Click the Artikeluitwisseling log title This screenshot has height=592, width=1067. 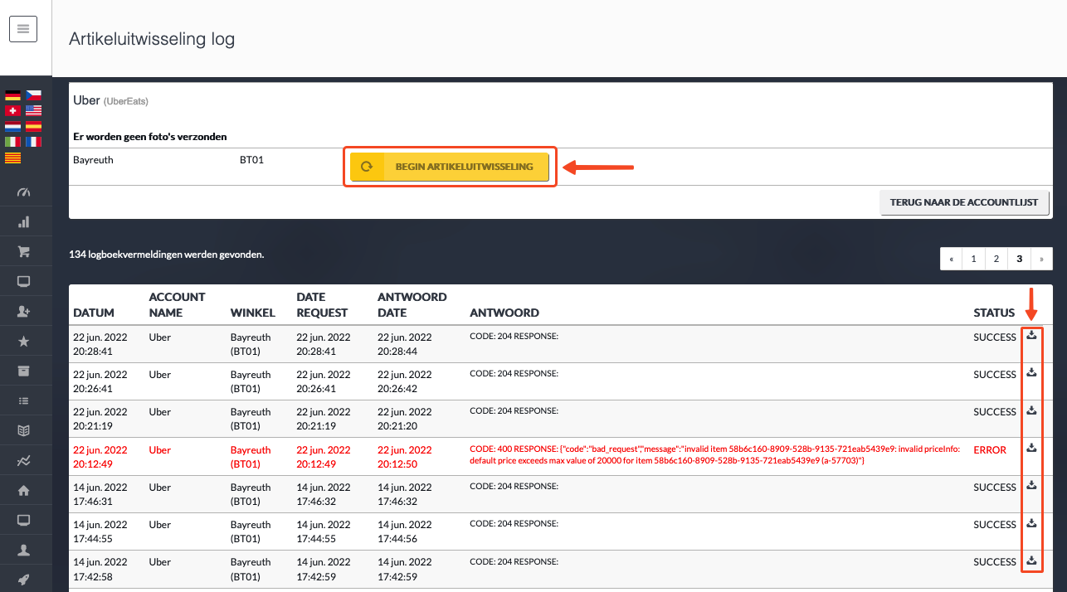pyautogui.click(x=152, y=39)
